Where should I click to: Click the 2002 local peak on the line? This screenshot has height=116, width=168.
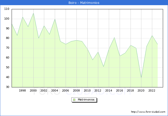point(44,26)
